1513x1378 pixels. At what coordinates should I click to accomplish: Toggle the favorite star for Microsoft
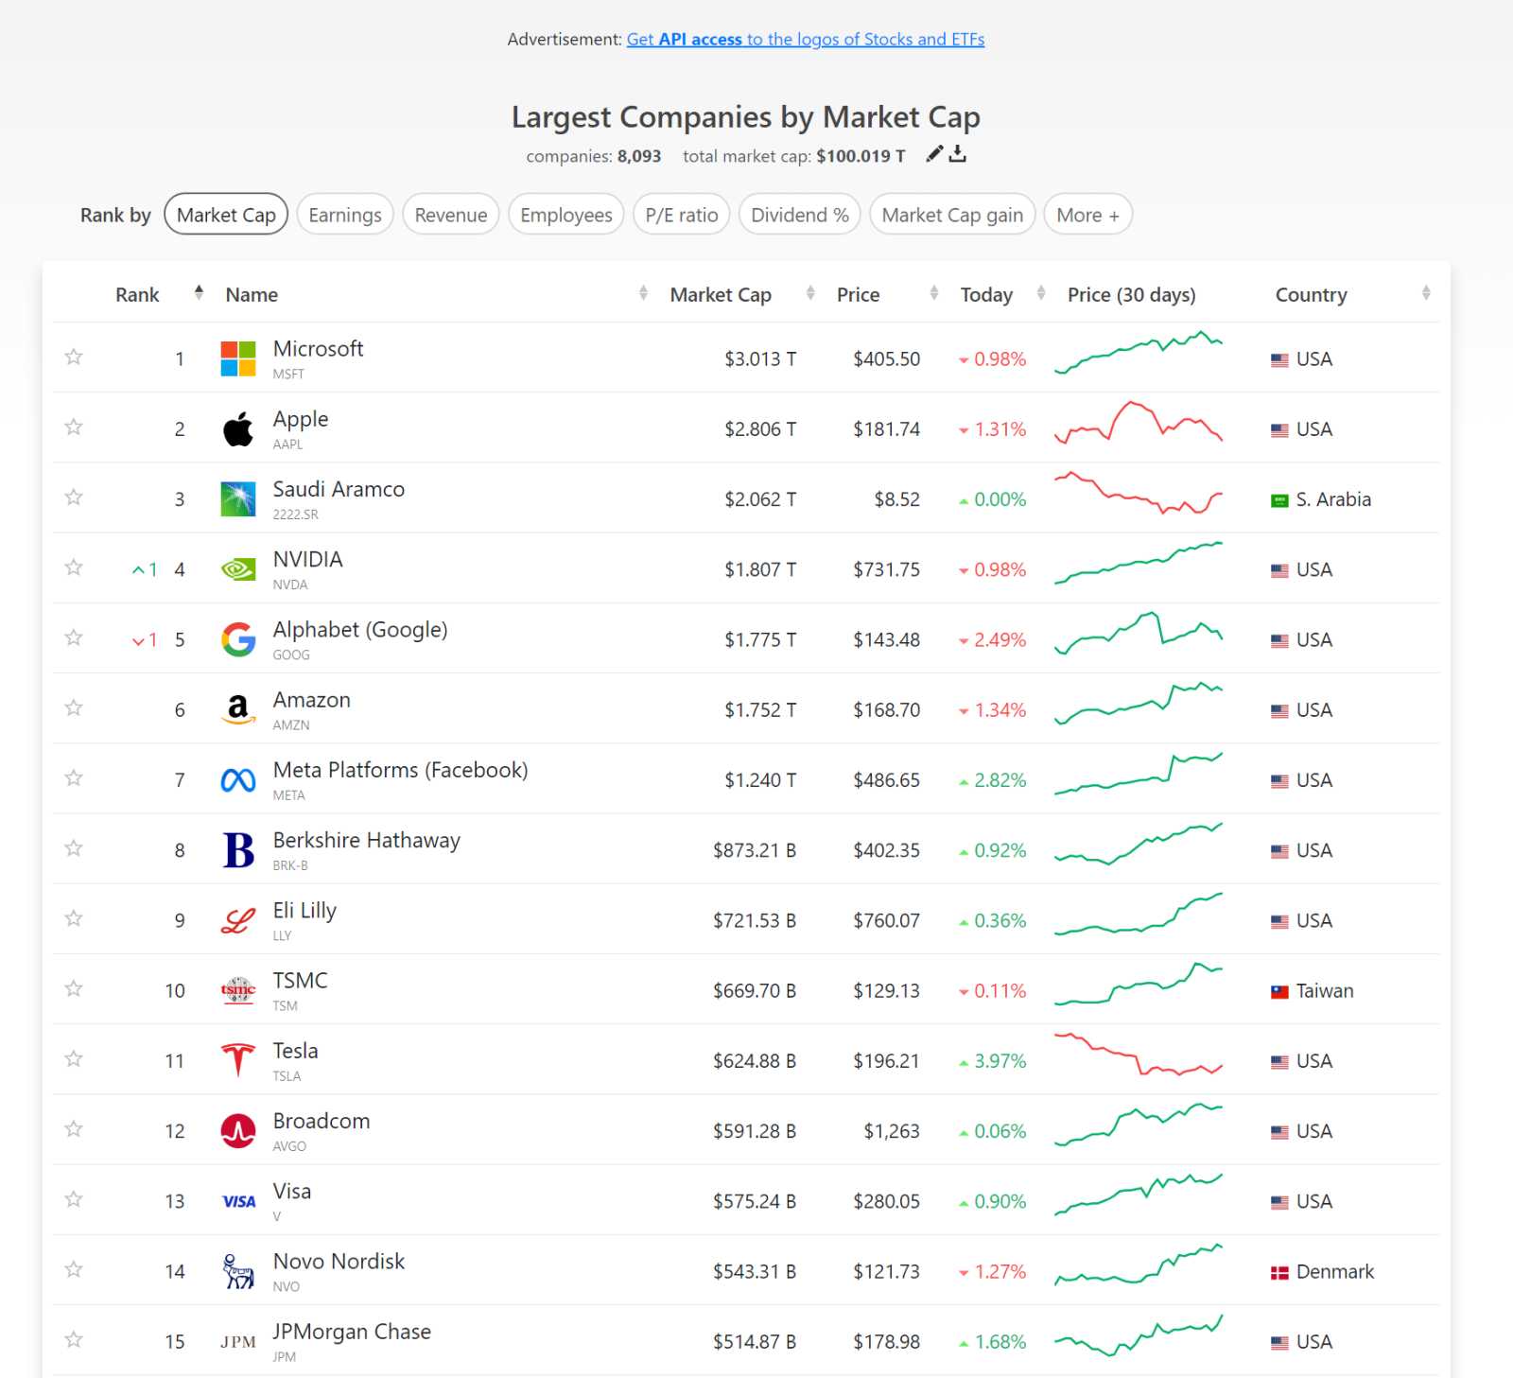tap(74, 357)
